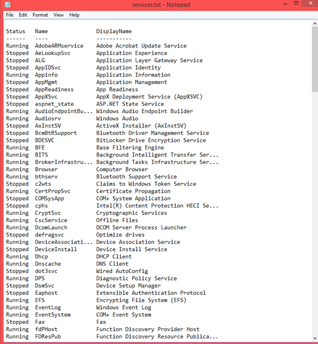Click 'fdPHost' service name
Image resolution: width=318 pixels, height=344 pixels.
tap(46, 329)
